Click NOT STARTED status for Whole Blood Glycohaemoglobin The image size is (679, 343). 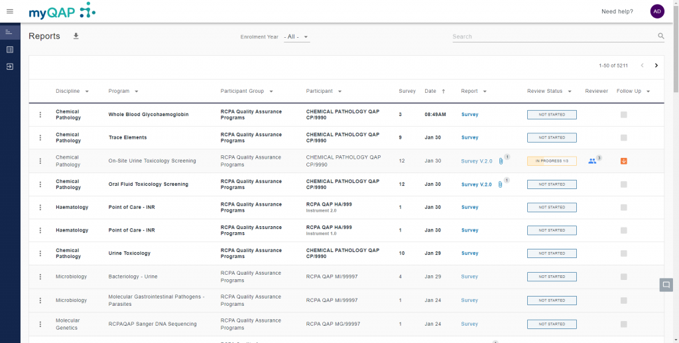(552, 115)
